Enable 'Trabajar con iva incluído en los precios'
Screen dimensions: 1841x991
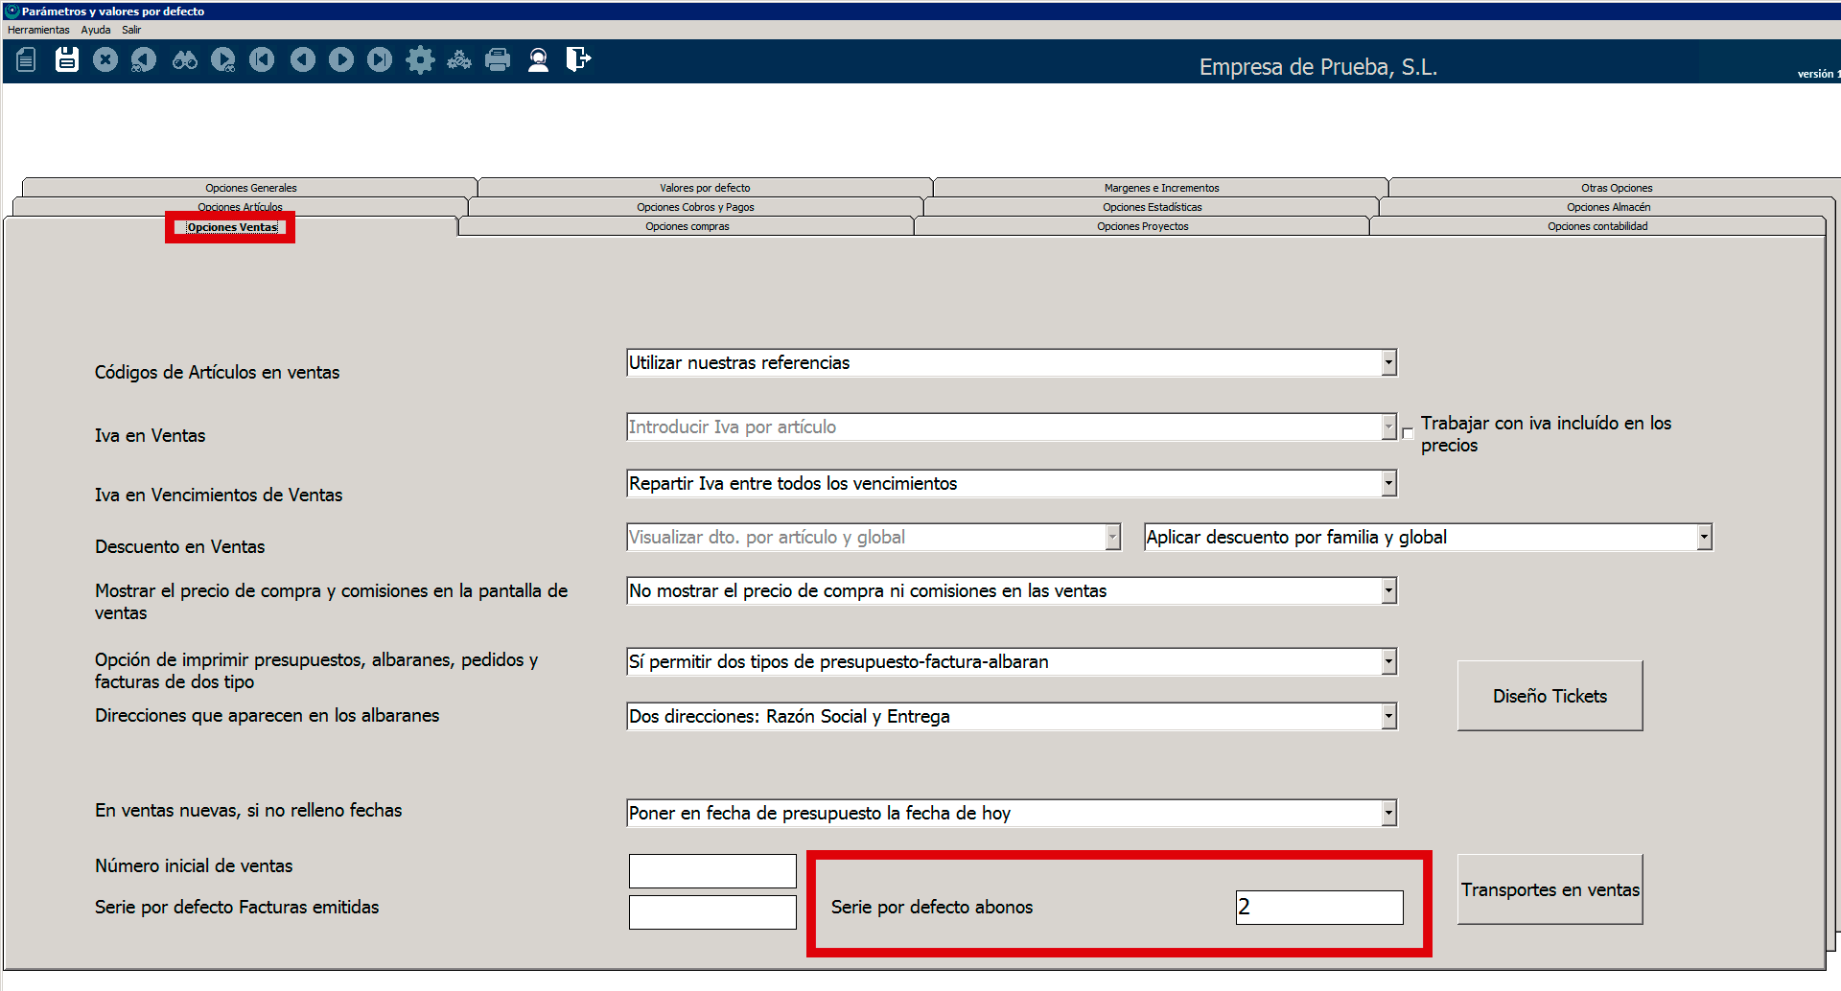coord(1408,433)
